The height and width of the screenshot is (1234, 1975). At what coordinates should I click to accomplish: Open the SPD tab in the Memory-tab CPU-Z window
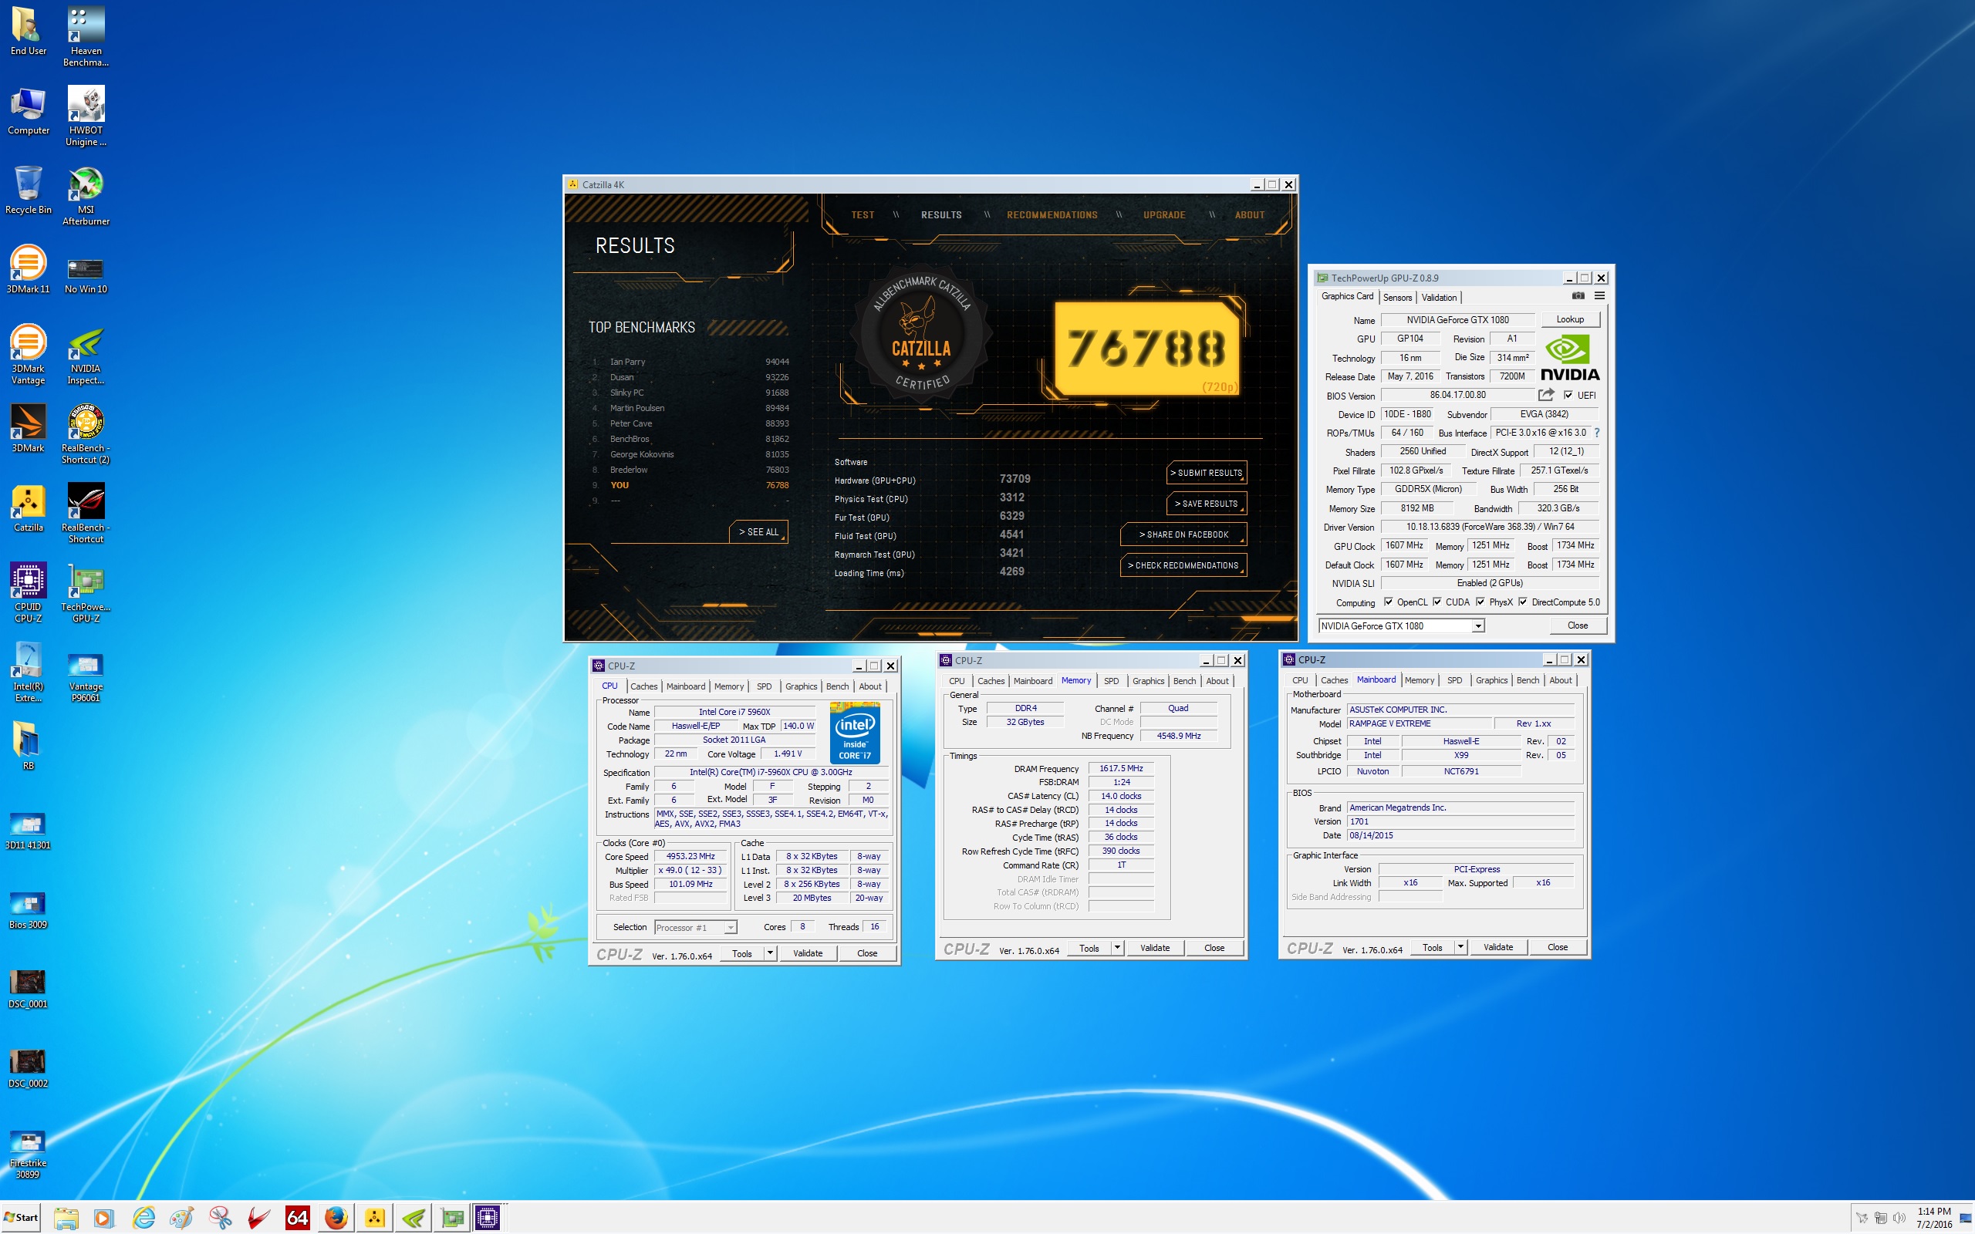pyautogui.click(x=1112, y=681)
